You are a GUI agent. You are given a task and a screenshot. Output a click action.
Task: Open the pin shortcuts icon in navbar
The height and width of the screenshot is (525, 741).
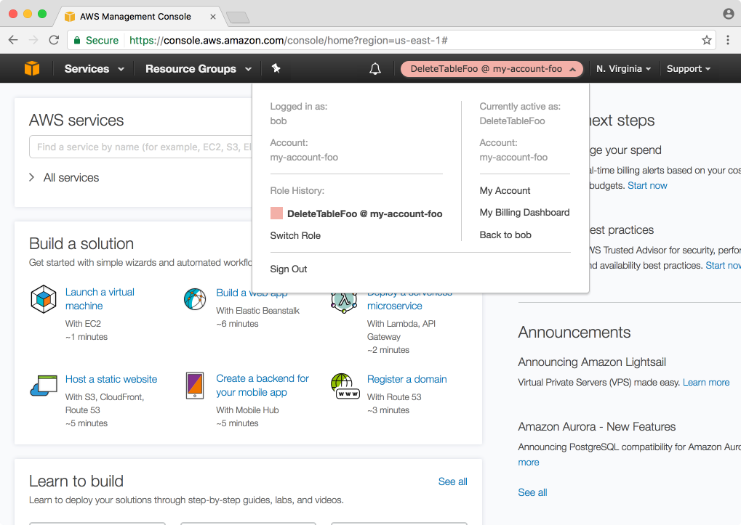click(x=276, y=68)
